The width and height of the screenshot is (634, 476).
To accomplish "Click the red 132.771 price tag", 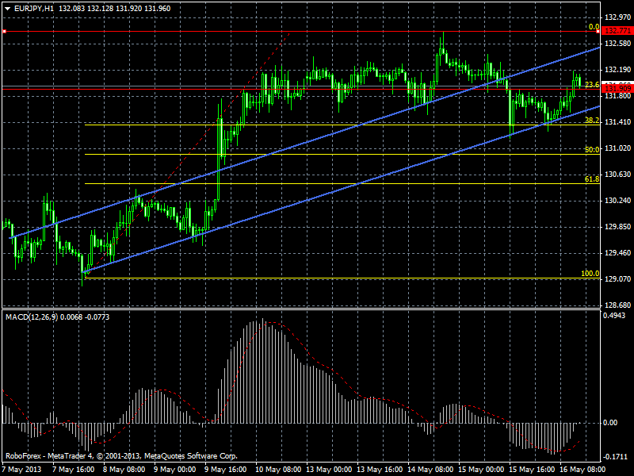I will 617,31.
